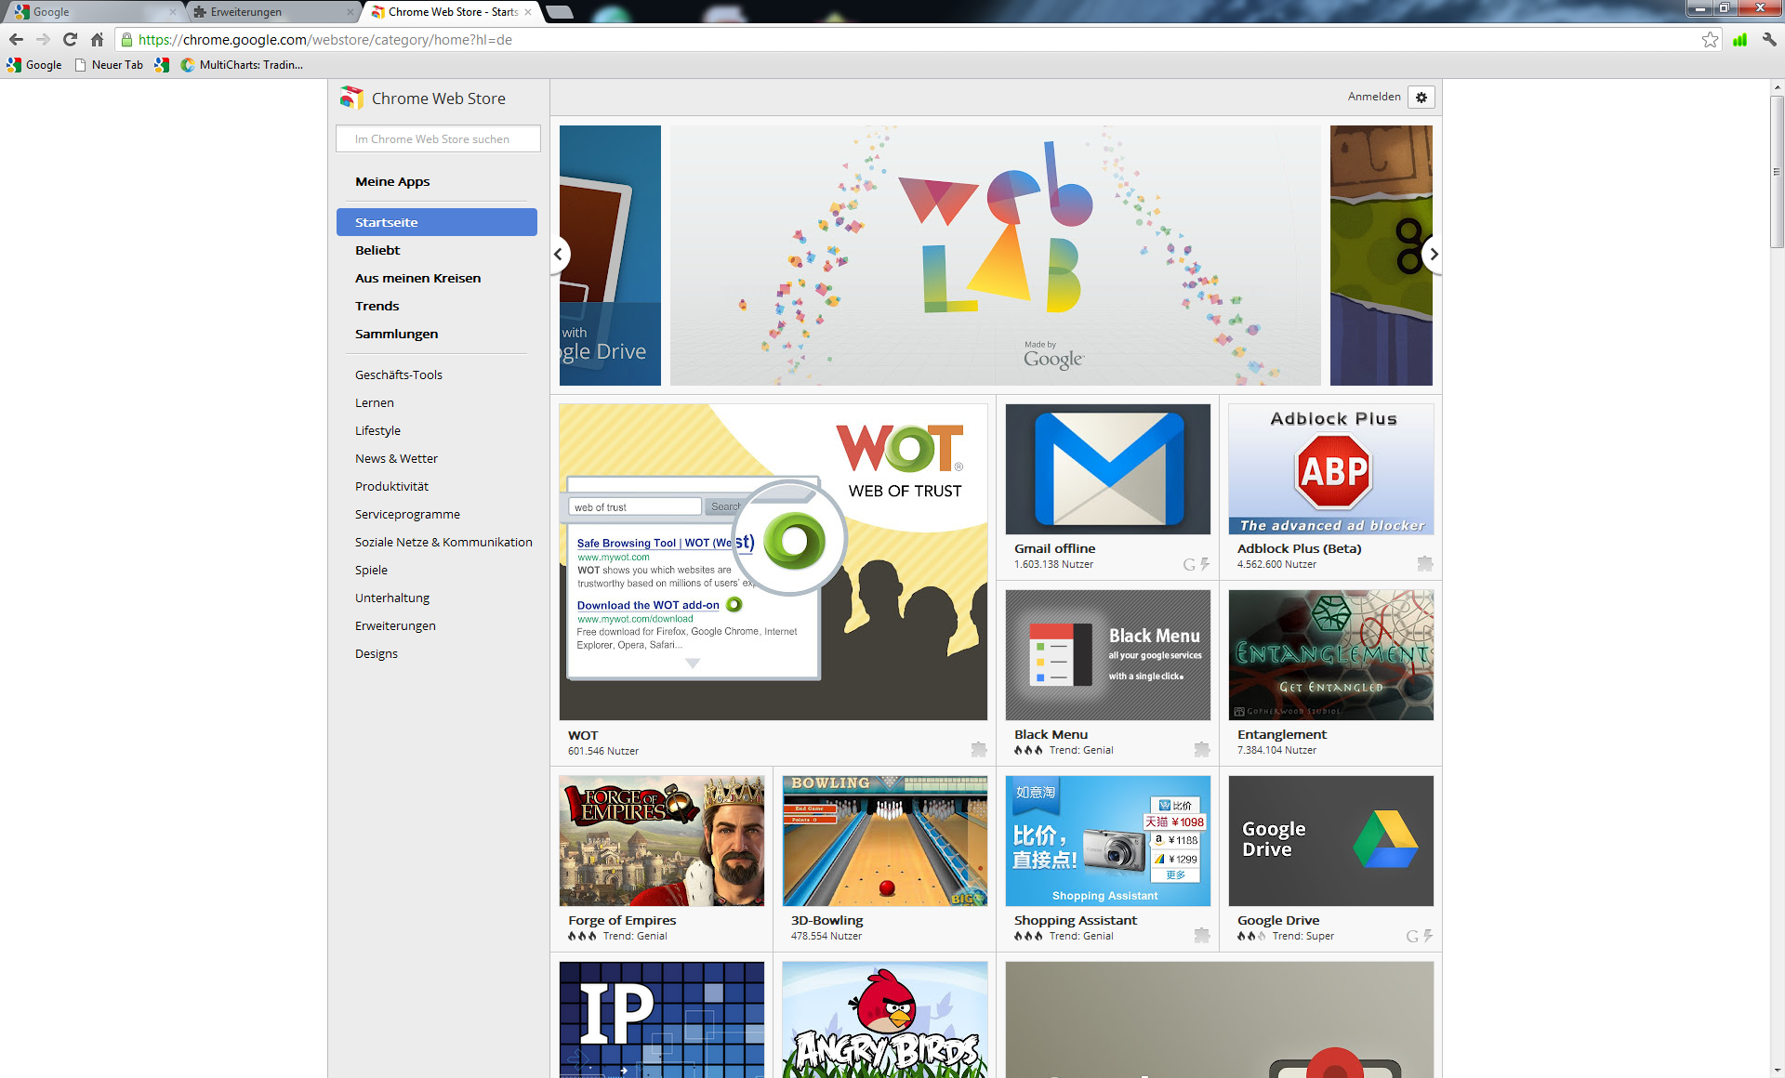The image size is (1785, 1078).
Task: Browse the Erweiterungen category
Action: click(x=395, y=625)
